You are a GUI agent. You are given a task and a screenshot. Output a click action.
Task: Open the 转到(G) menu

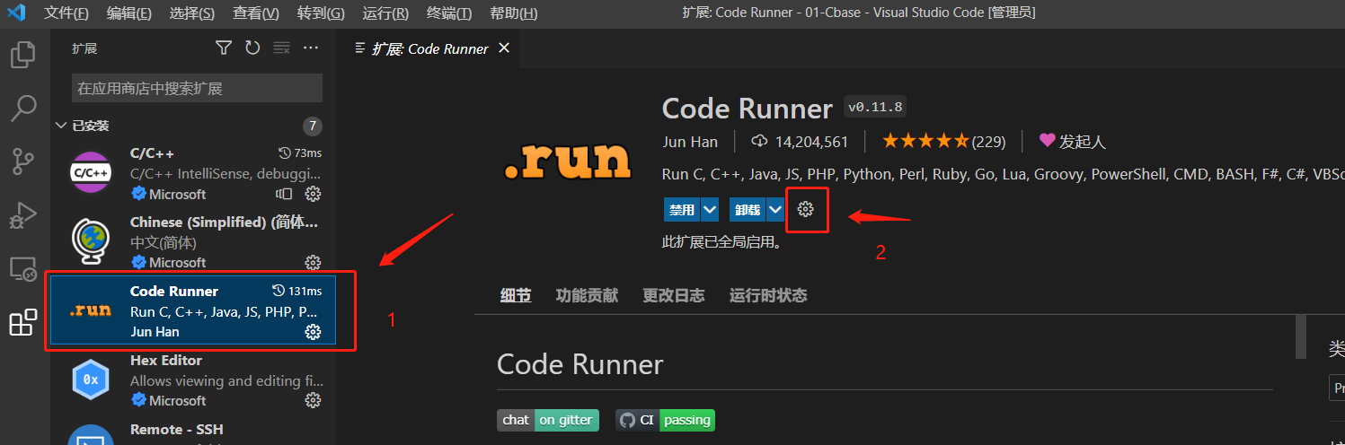(x=321, y=13)
